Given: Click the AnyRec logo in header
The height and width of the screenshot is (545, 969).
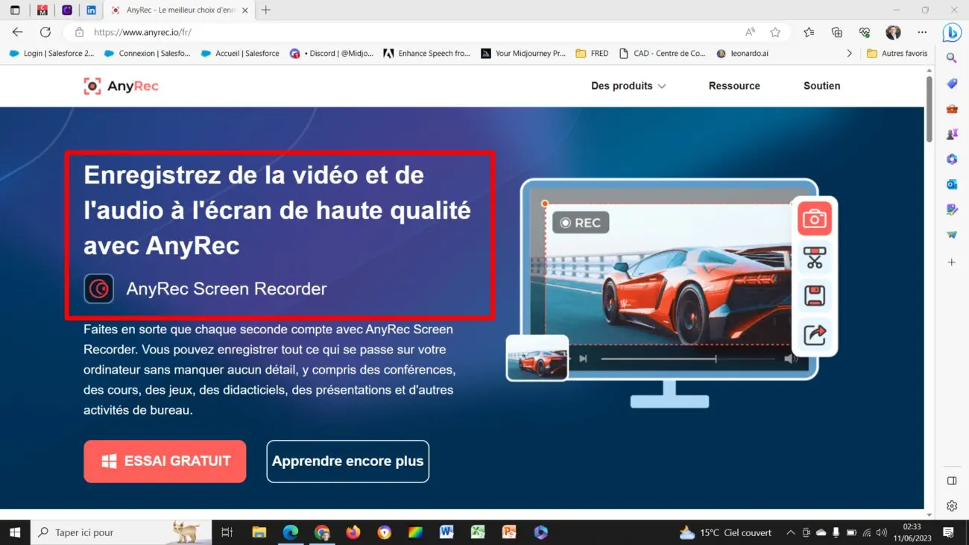Looking at the screenshot, I should click(x=121, y=86).
